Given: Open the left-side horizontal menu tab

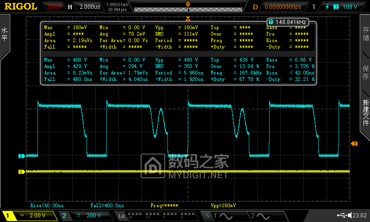Looking at the screenshot, I should (5, 35).
